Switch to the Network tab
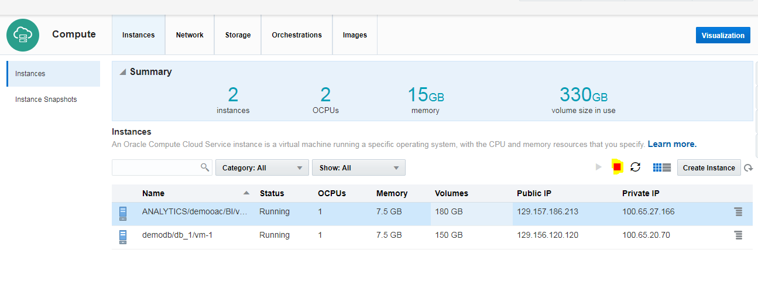The width and height of the screenshot is (758, 284). click(x=190, y=35)
